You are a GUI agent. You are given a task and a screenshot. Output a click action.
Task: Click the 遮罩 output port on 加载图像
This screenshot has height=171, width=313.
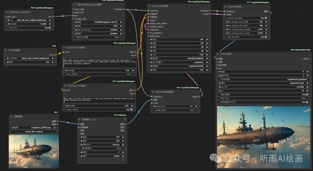(x=57, y=124)
